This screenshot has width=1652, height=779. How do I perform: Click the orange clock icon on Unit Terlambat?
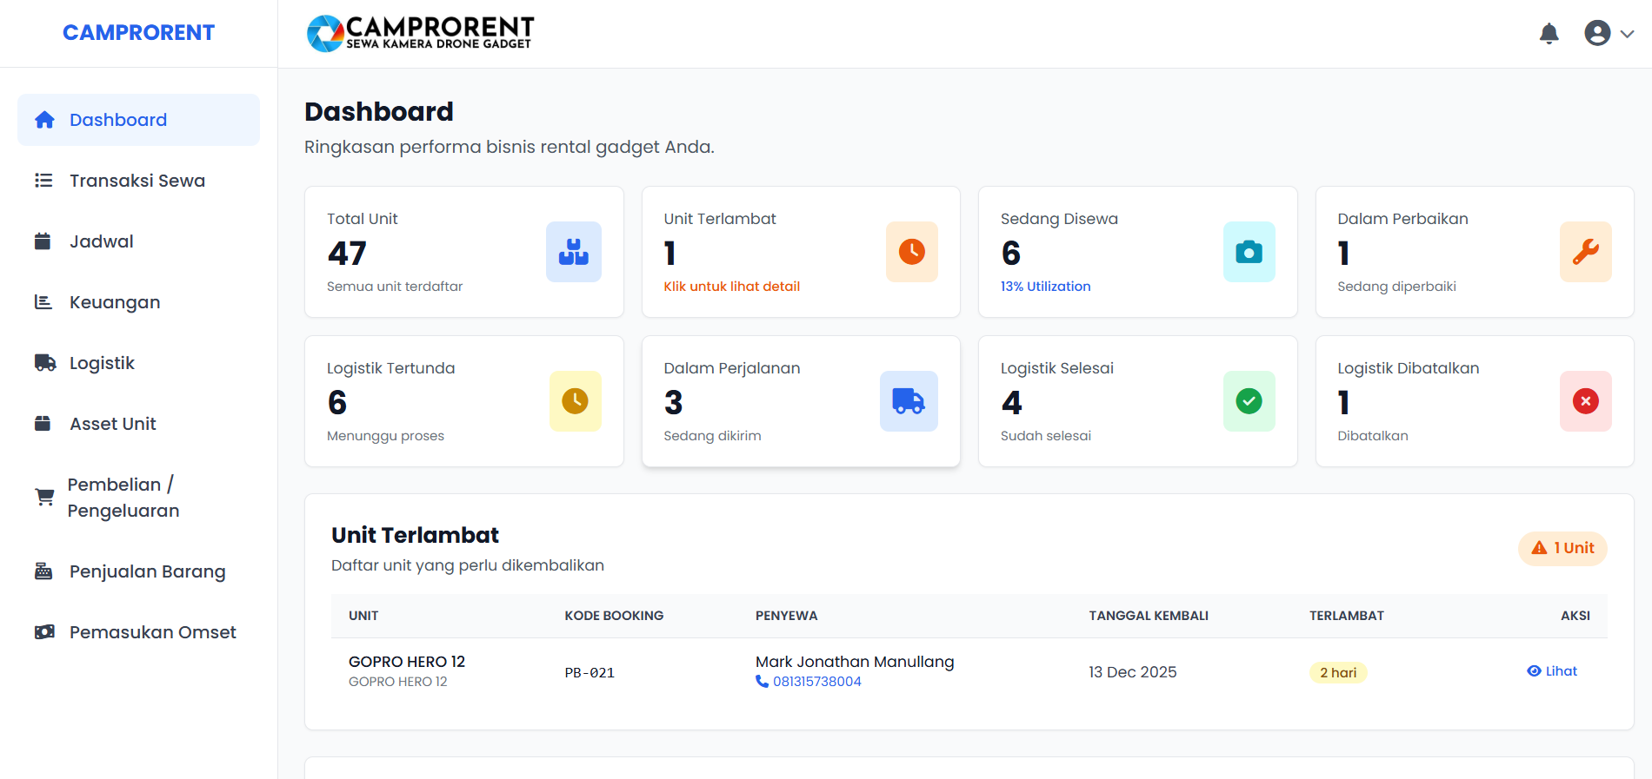[911, 252]
